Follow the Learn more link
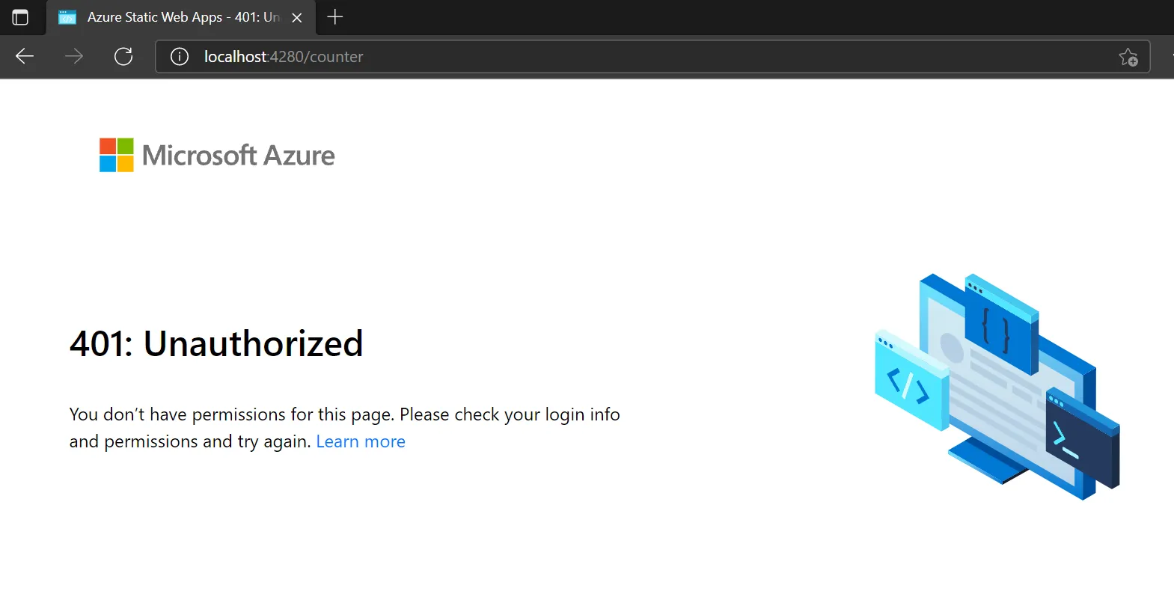 (360, 441)
